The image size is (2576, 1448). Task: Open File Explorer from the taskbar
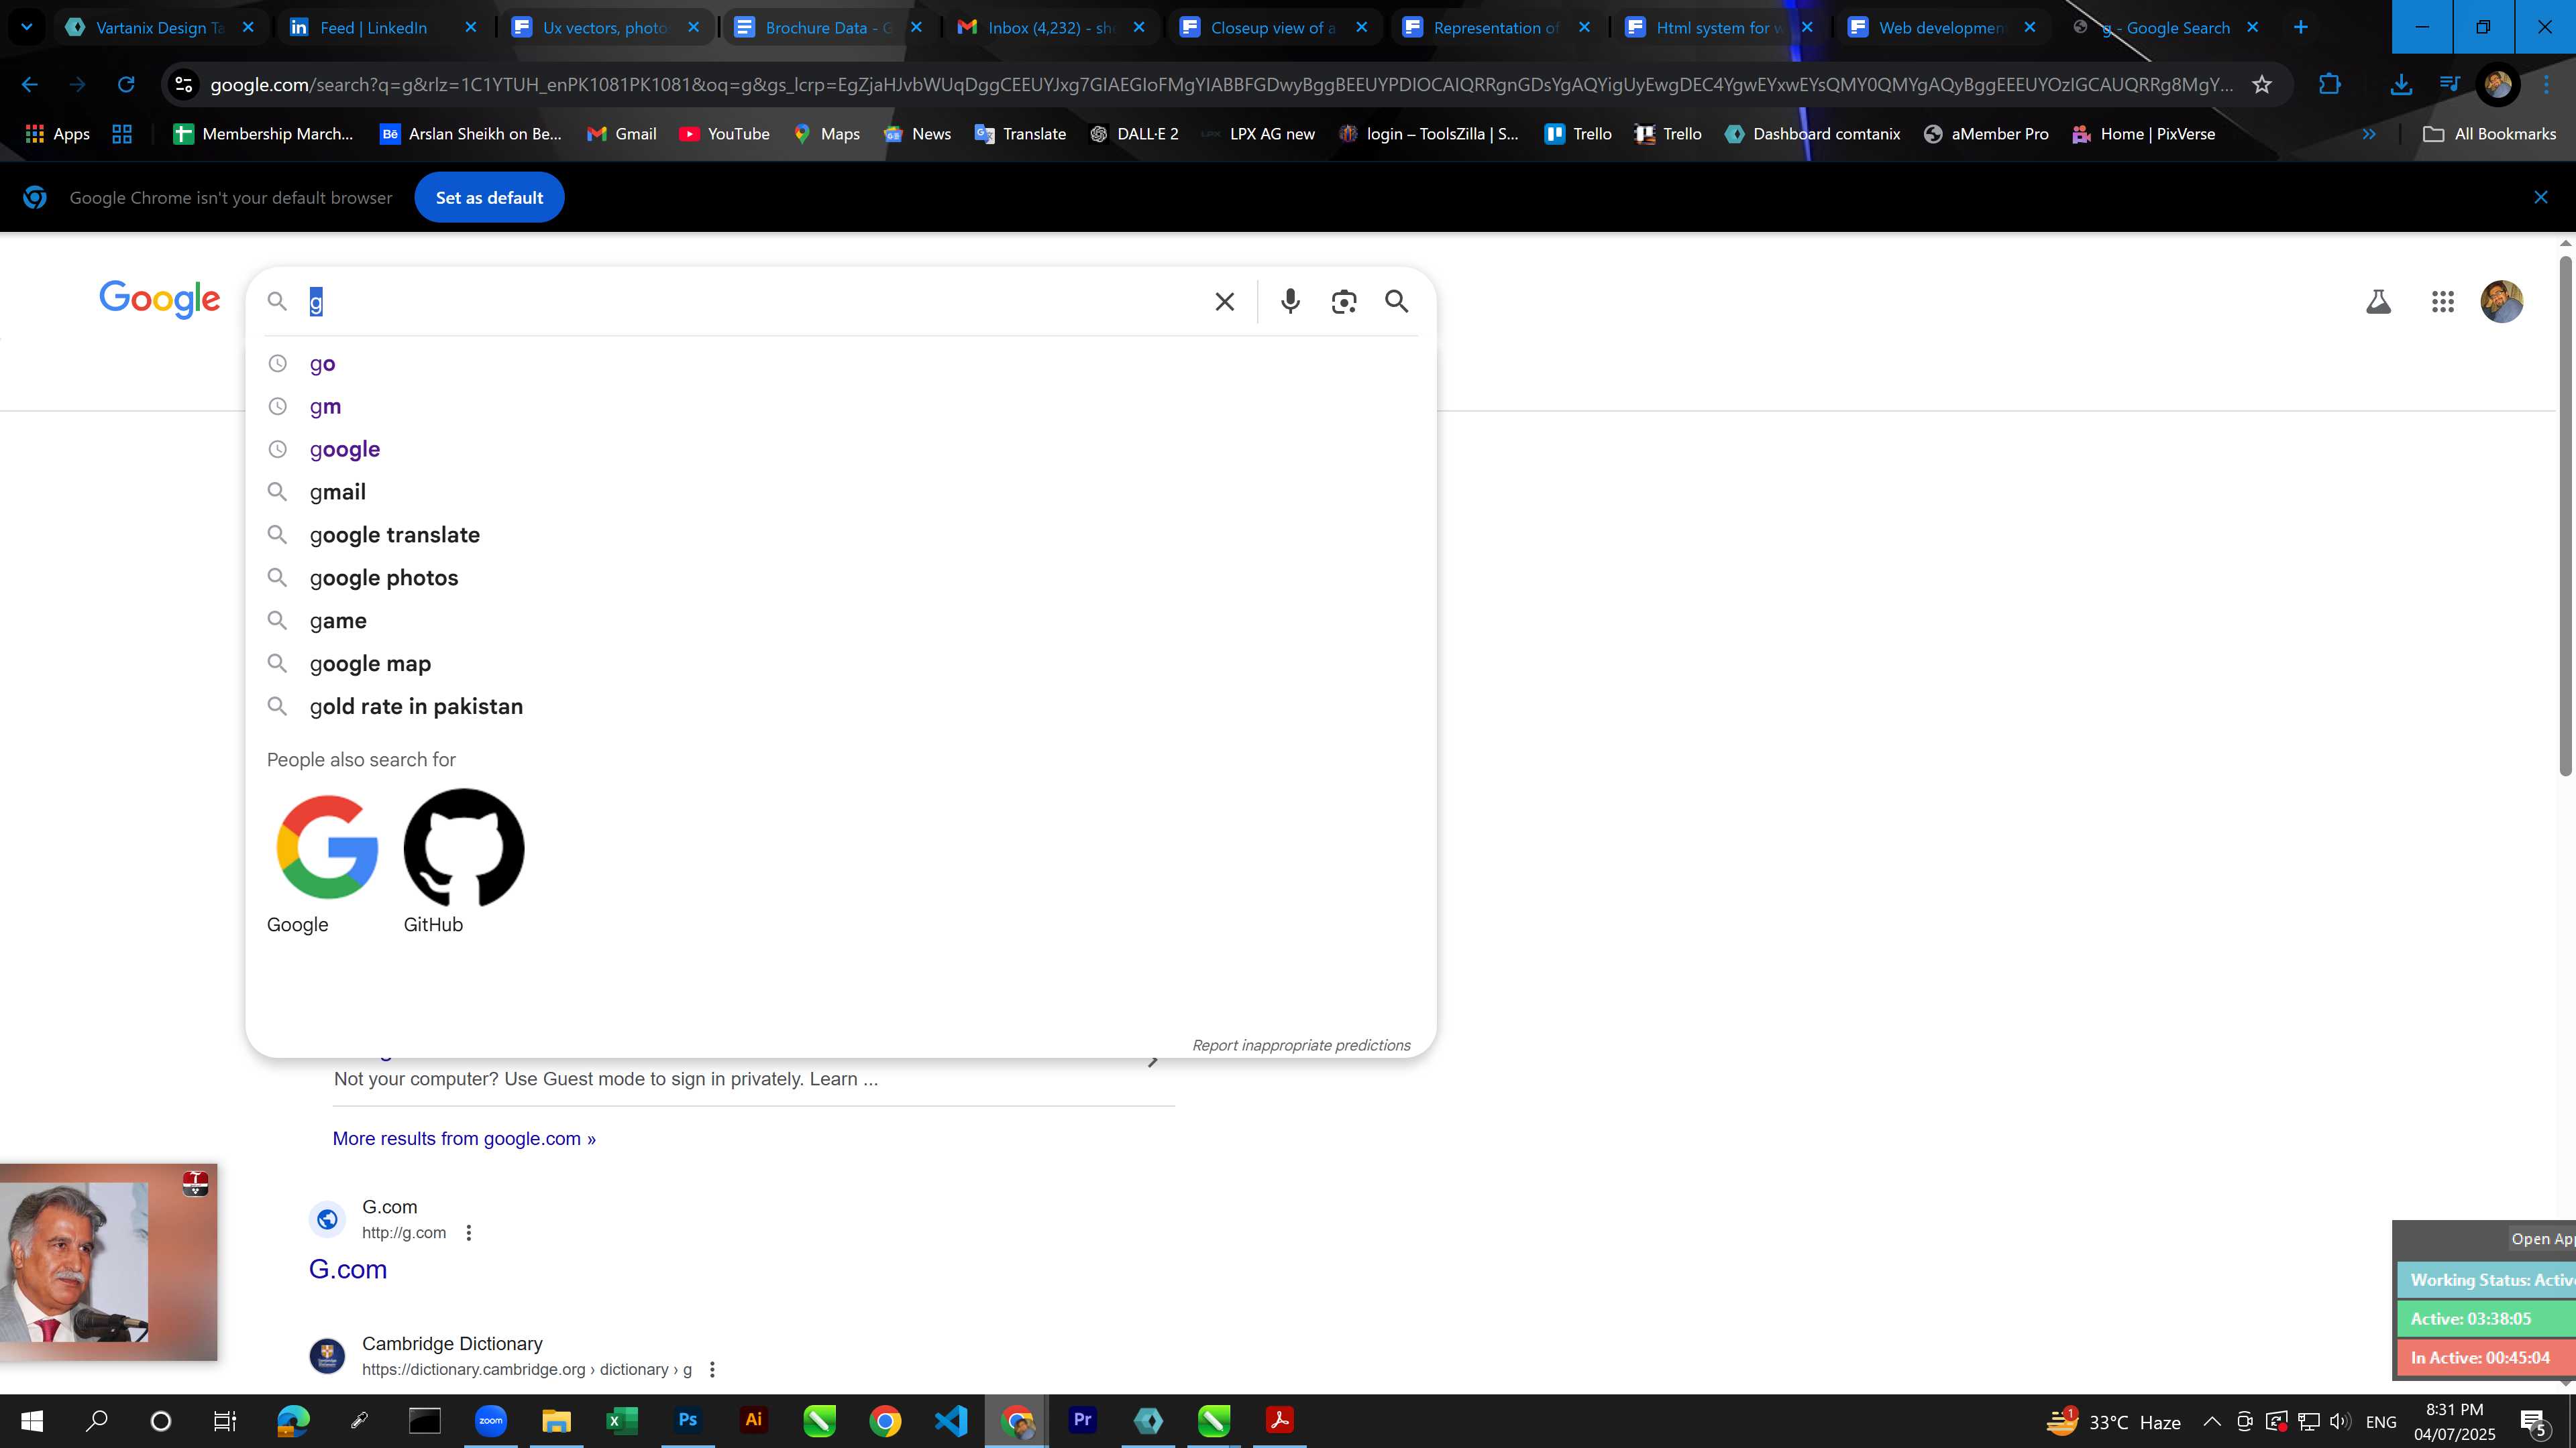[x=556, y=1420]
